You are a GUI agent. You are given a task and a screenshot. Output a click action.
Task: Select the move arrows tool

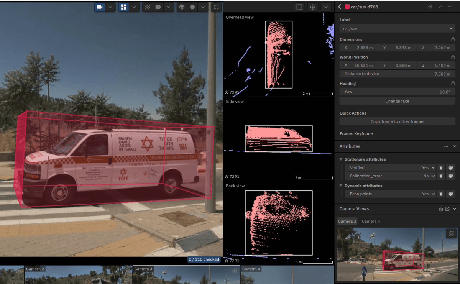(x=313, y=7)
